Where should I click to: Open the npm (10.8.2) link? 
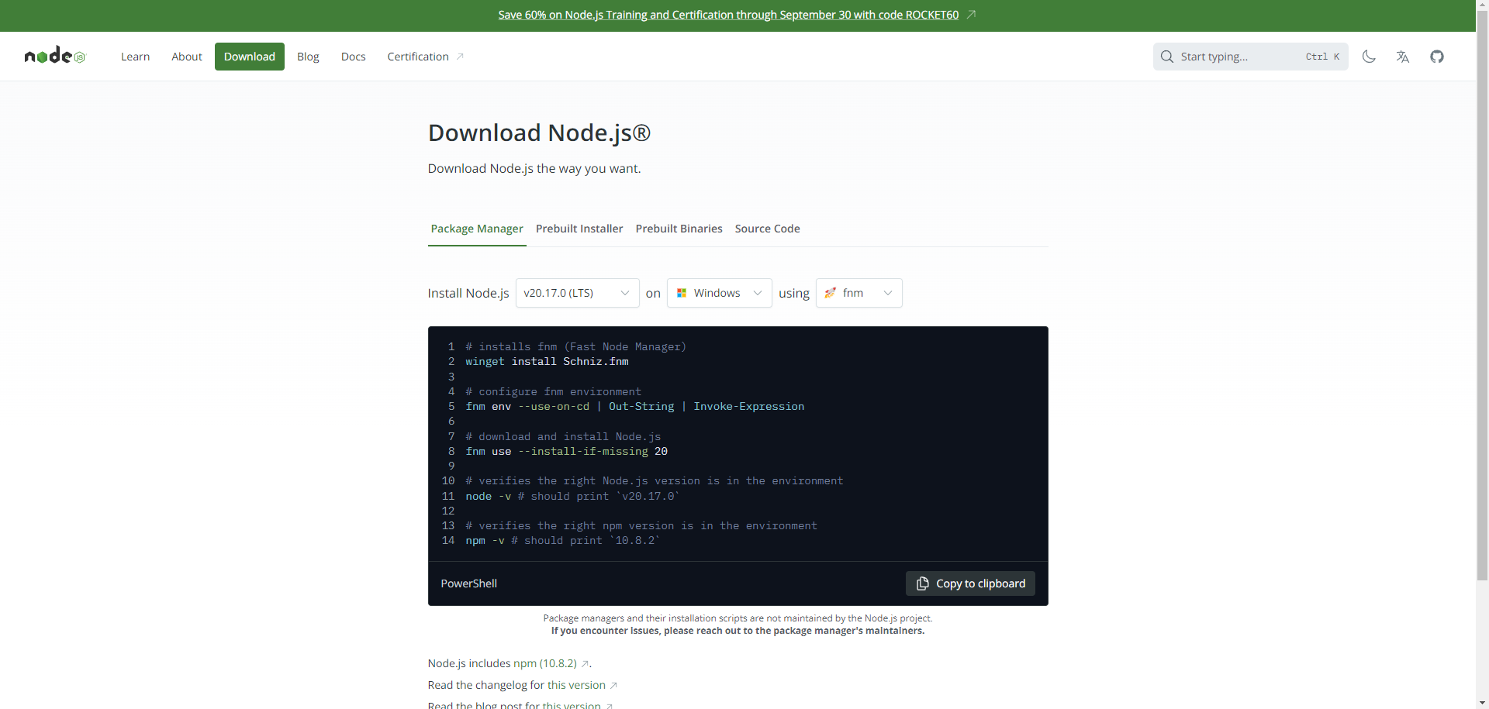(545, 663)
